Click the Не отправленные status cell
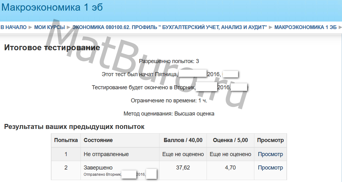The image size is (342, 182). [106, 154]
